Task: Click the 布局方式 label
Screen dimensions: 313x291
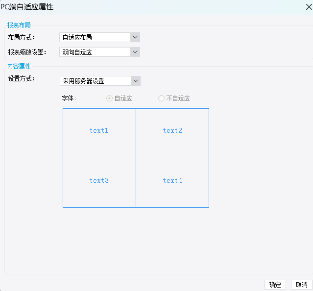Action: click(21, 37)
